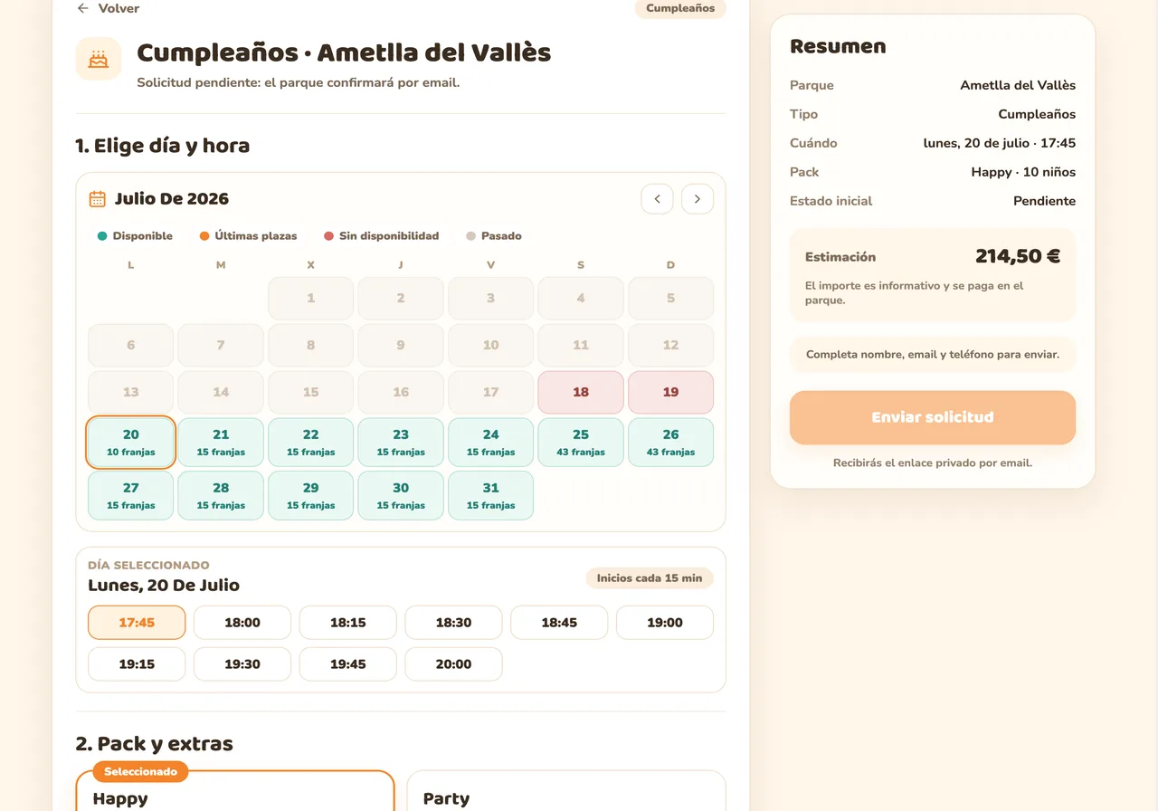This screenshot has height=811, width=1158.
Task: Select July 27 in the calendar
Action: click(130, 496)
